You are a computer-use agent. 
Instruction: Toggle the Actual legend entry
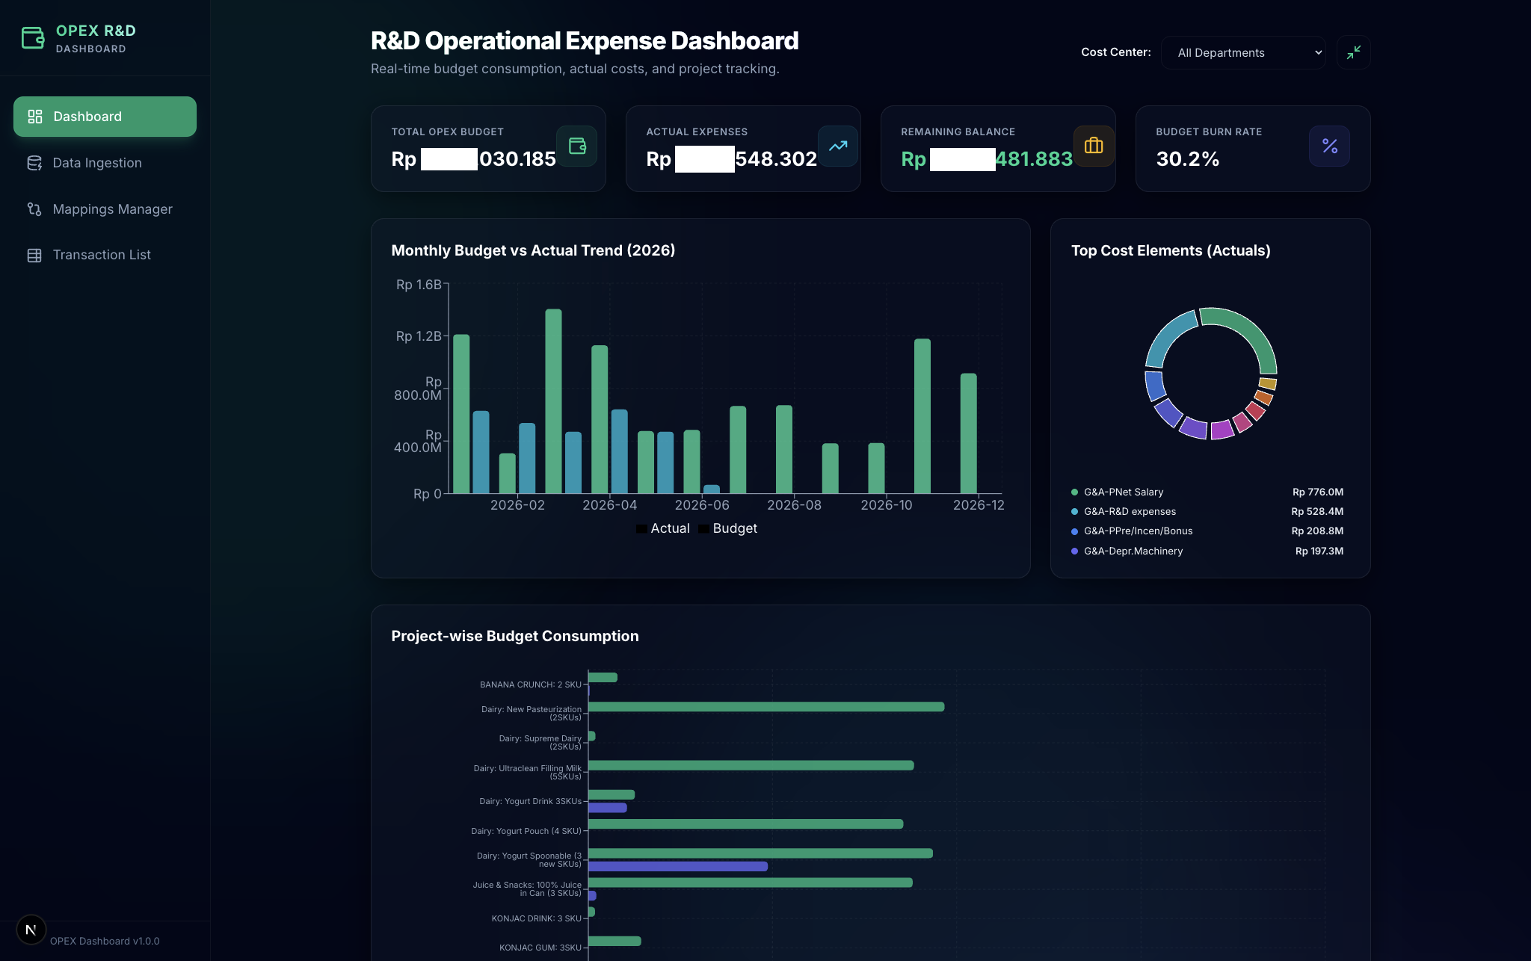pos(663,528)
